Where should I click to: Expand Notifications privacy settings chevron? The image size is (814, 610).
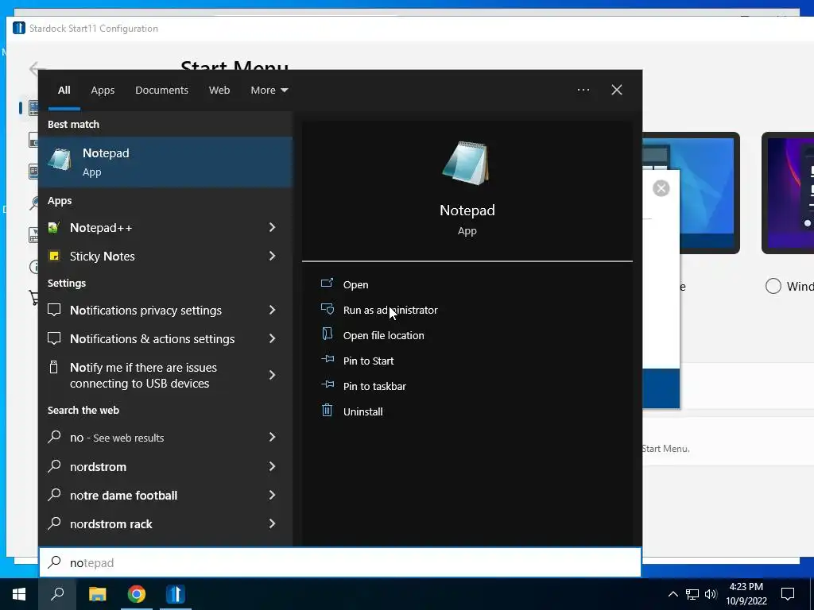click(x=272, y=310)
